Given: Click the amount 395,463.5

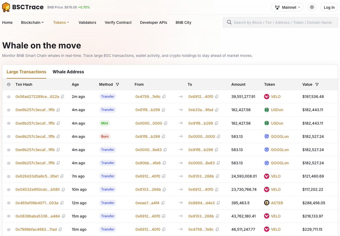Looking at the screenshot, I should pyautogui.click(x=241, y=203).
